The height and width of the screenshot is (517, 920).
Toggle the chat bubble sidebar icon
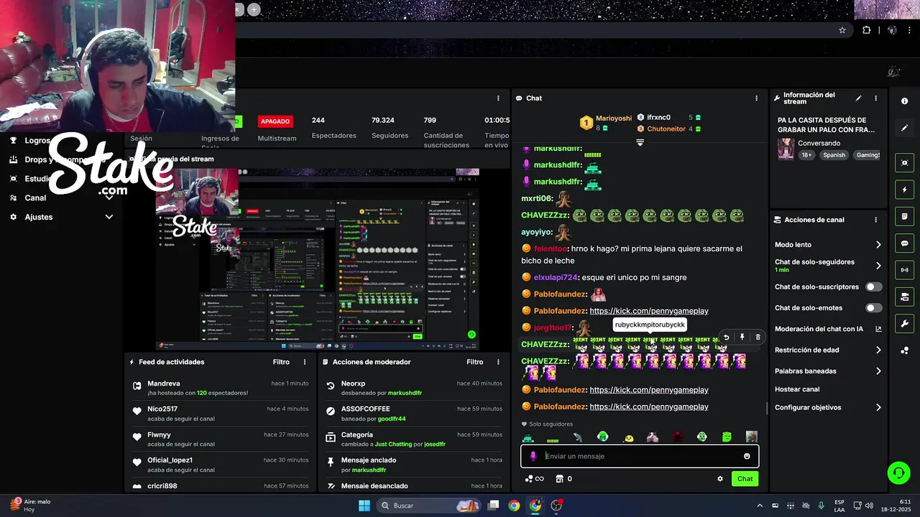pyautogui.click(x=904, y=243)
